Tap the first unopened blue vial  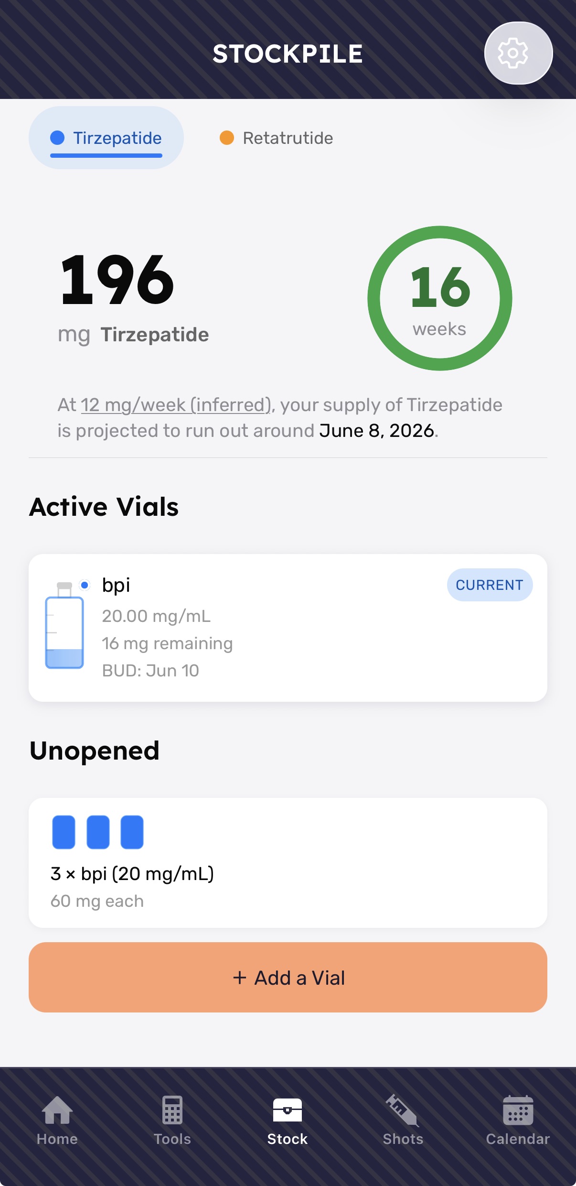coord(64,832)
